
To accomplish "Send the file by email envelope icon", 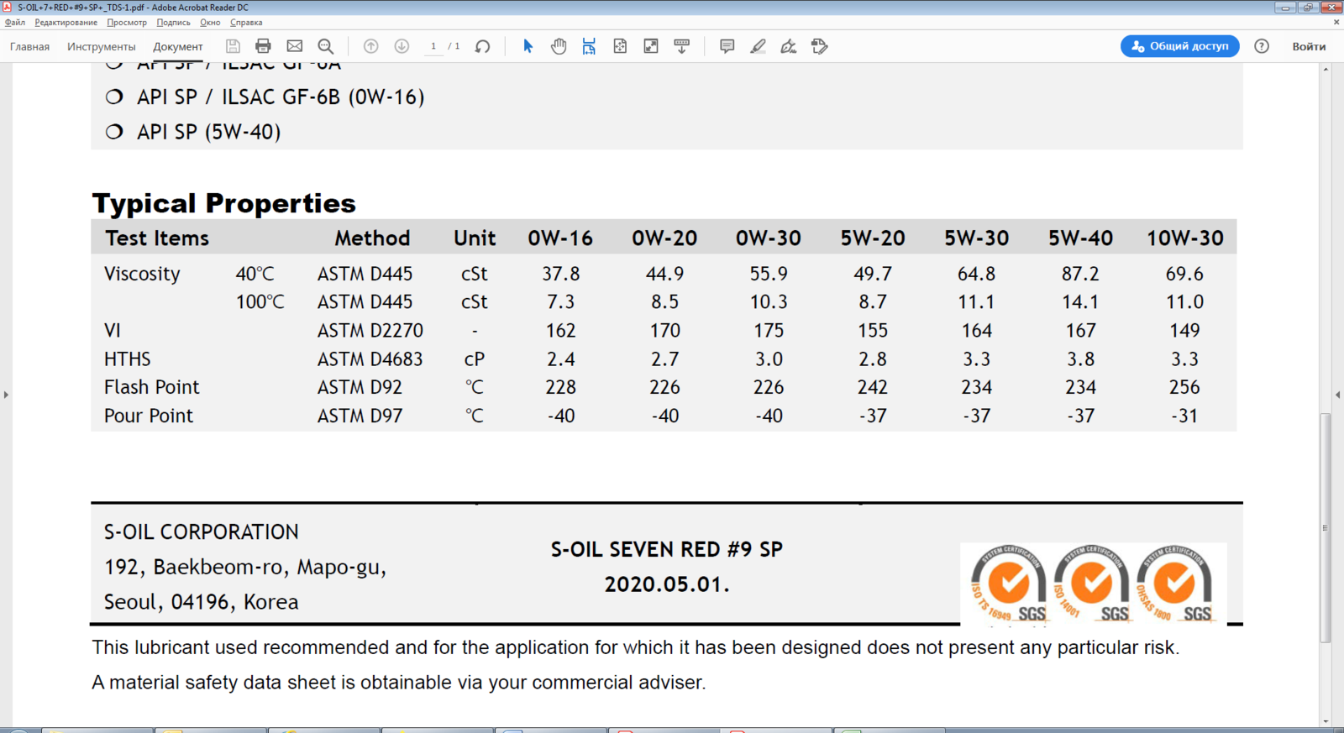I will 294,46.
